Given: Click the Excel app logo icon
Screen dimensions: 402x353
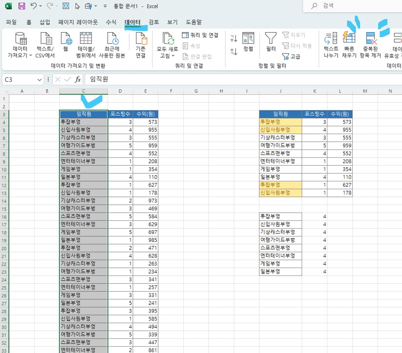Looking at the screenshot, I should (x=8, y=6).
